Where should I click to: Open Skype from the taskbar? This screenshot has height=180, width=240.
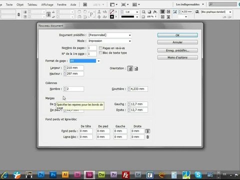198,175
